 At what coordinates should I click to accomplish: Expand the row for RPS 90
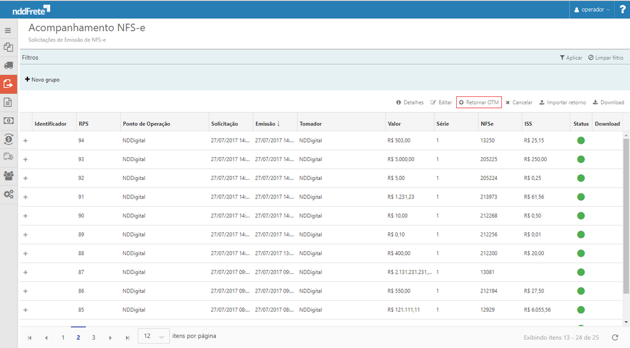click(25, 216)
